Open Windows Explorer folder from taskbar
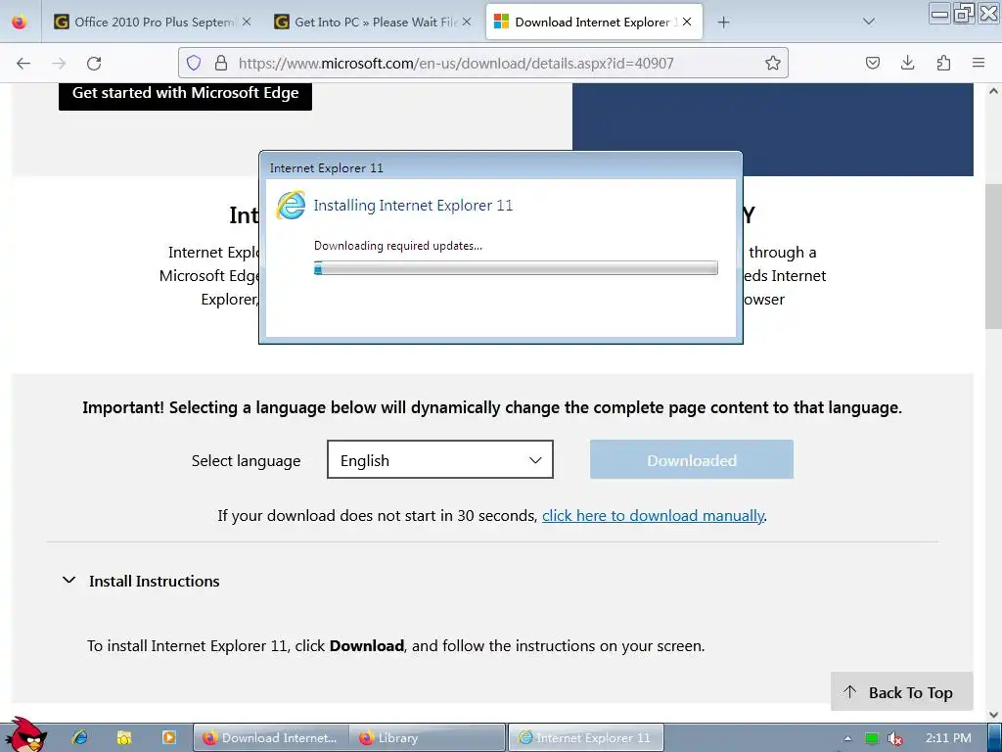 point(124,738)
